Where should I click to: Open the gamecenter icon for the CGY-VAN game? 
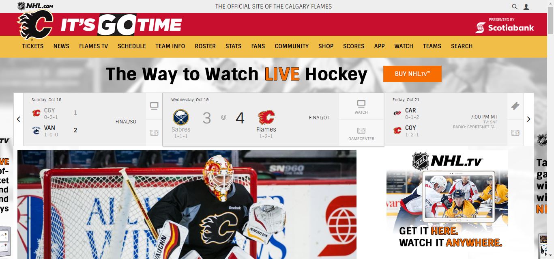tap(154, 133)
